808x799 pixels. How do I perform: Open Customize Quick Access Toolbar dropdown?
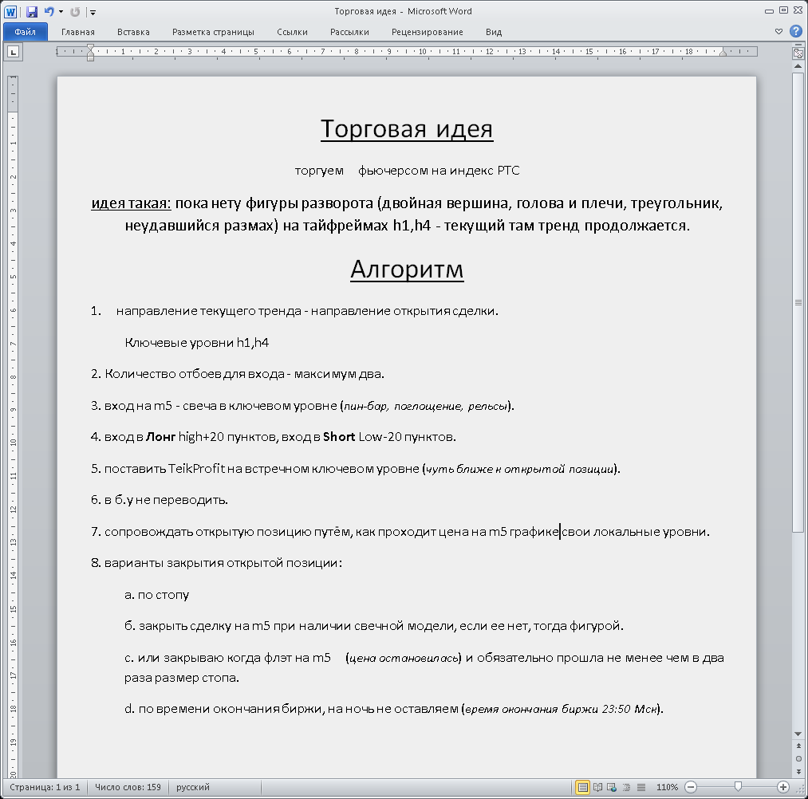click(x=93, y=12)
